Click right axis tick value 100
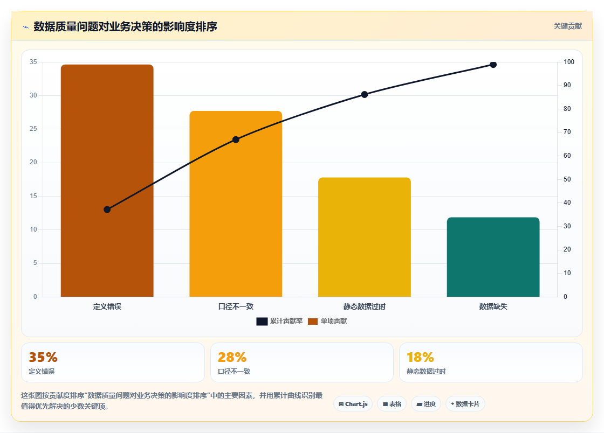The height and width of the screenshot is (433, 604). 569,62
